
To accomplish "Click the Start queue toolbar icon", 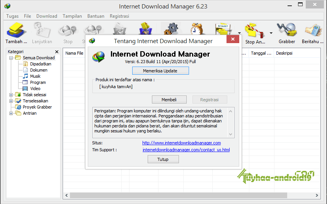I will click(x=223, y=29).
